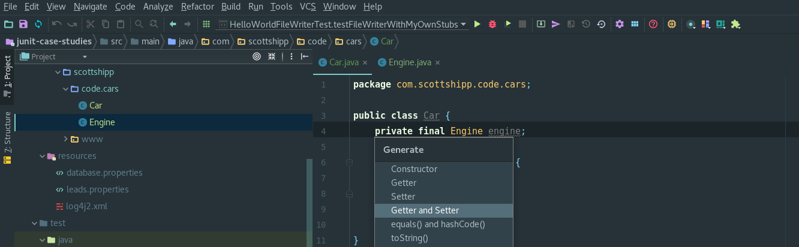Choose equals() and hashCode() in Generate popup
Image resolution: width=799 pixels, height=247 pixels.
click(x=444, y=224)
